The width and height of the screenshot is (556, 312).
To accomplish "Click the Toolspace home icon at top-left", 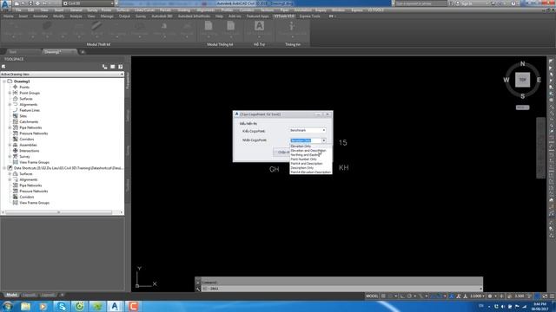I will pyautogui.click(x=3, y=67).
